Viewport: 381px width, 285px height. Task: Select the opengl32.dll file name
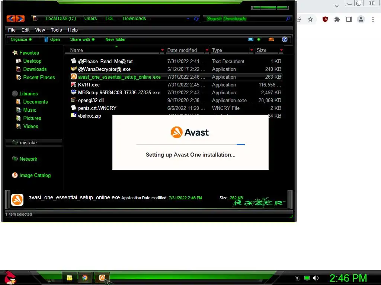(91, 100)
